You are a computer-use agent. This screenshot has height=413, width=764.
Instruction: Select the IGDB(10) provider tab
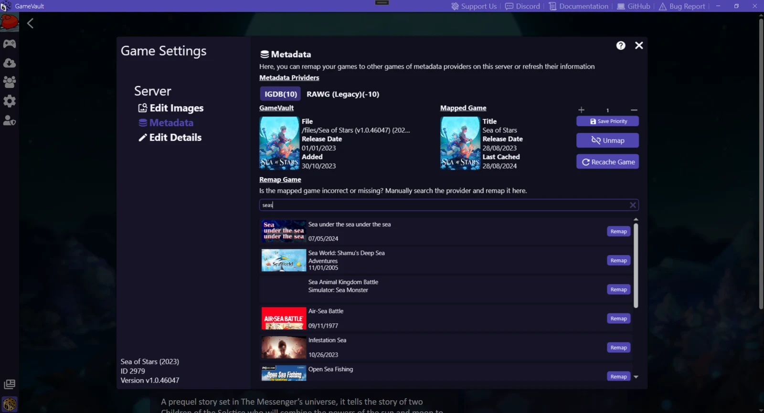[x=281, y=94]
